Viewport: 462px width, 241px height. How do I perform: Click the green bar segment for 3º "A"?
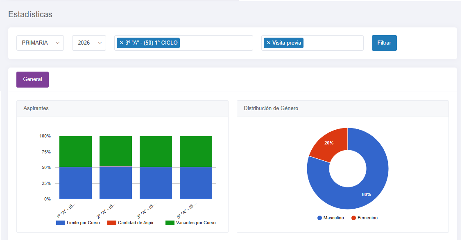tap(156, 151)
